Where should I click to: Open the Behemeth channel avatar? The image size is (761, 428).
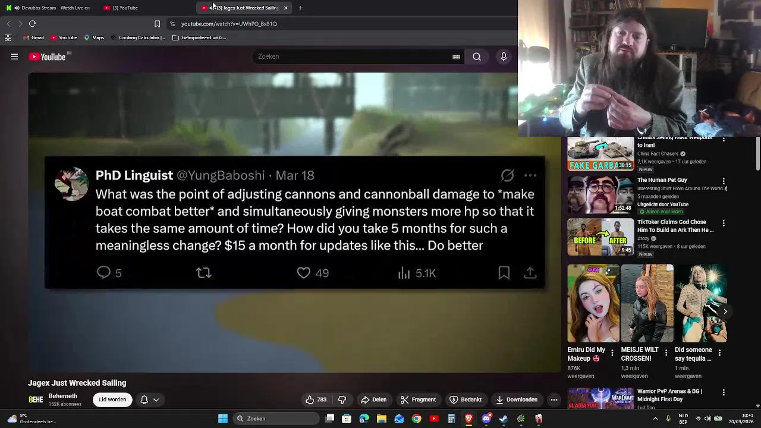coord(36,399)
